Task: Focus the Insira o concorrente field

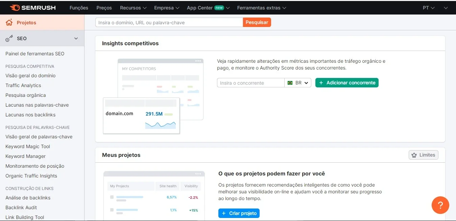Action: tap(251, 83)
